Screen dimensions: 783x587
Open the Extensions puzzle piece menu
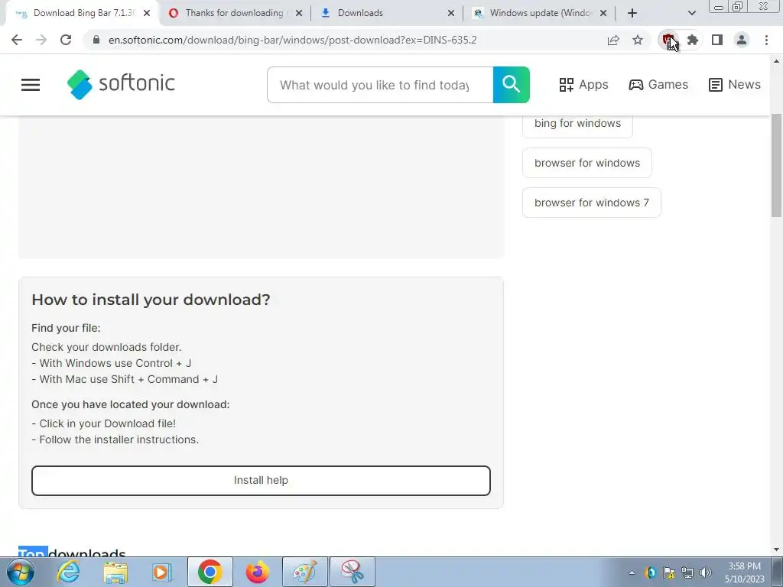coord(693,40)
